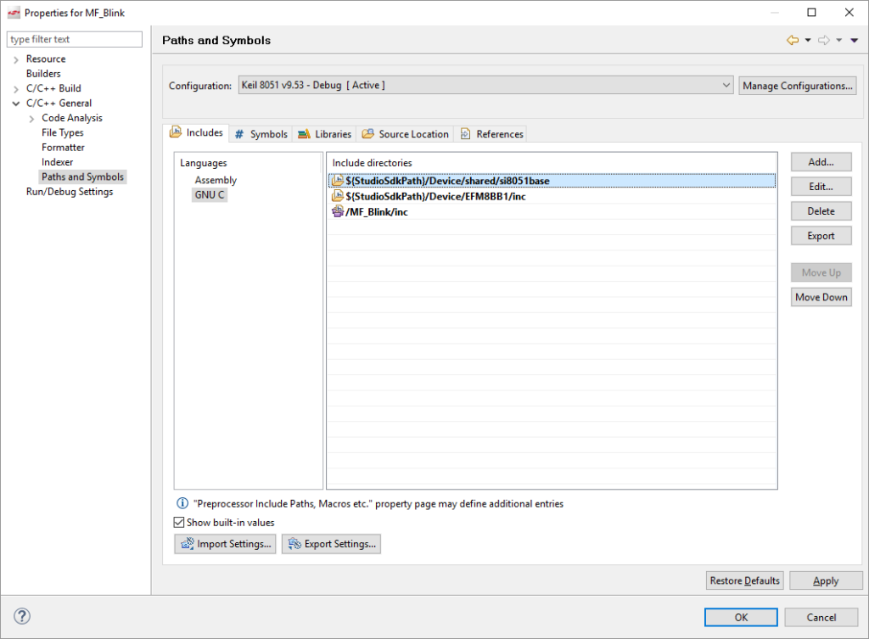Toggle Show built-in values checkbox

point(179,523)
